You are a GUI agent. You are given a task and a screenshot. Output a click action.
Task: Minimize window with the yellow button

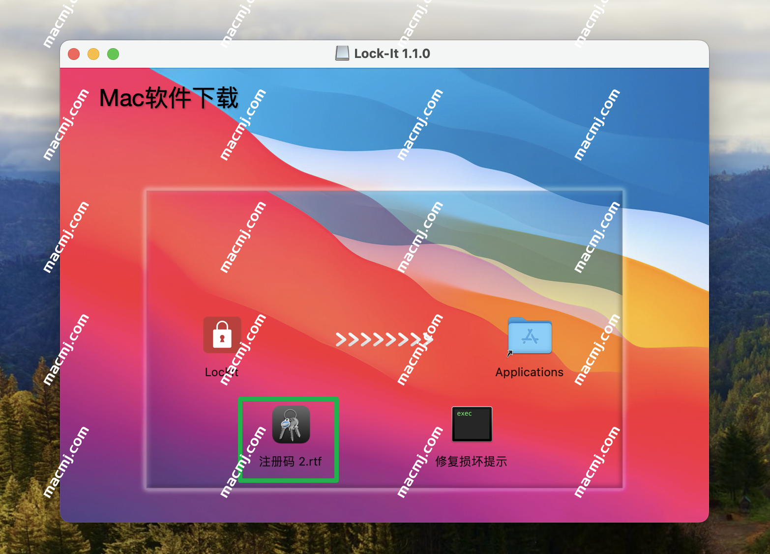pos(93,54)
